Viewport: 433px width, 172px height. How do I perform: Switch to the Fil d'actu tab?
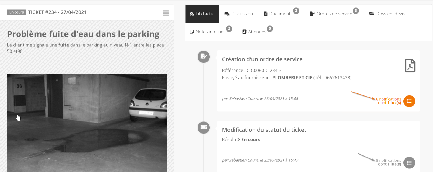click(x=202, y=14)
